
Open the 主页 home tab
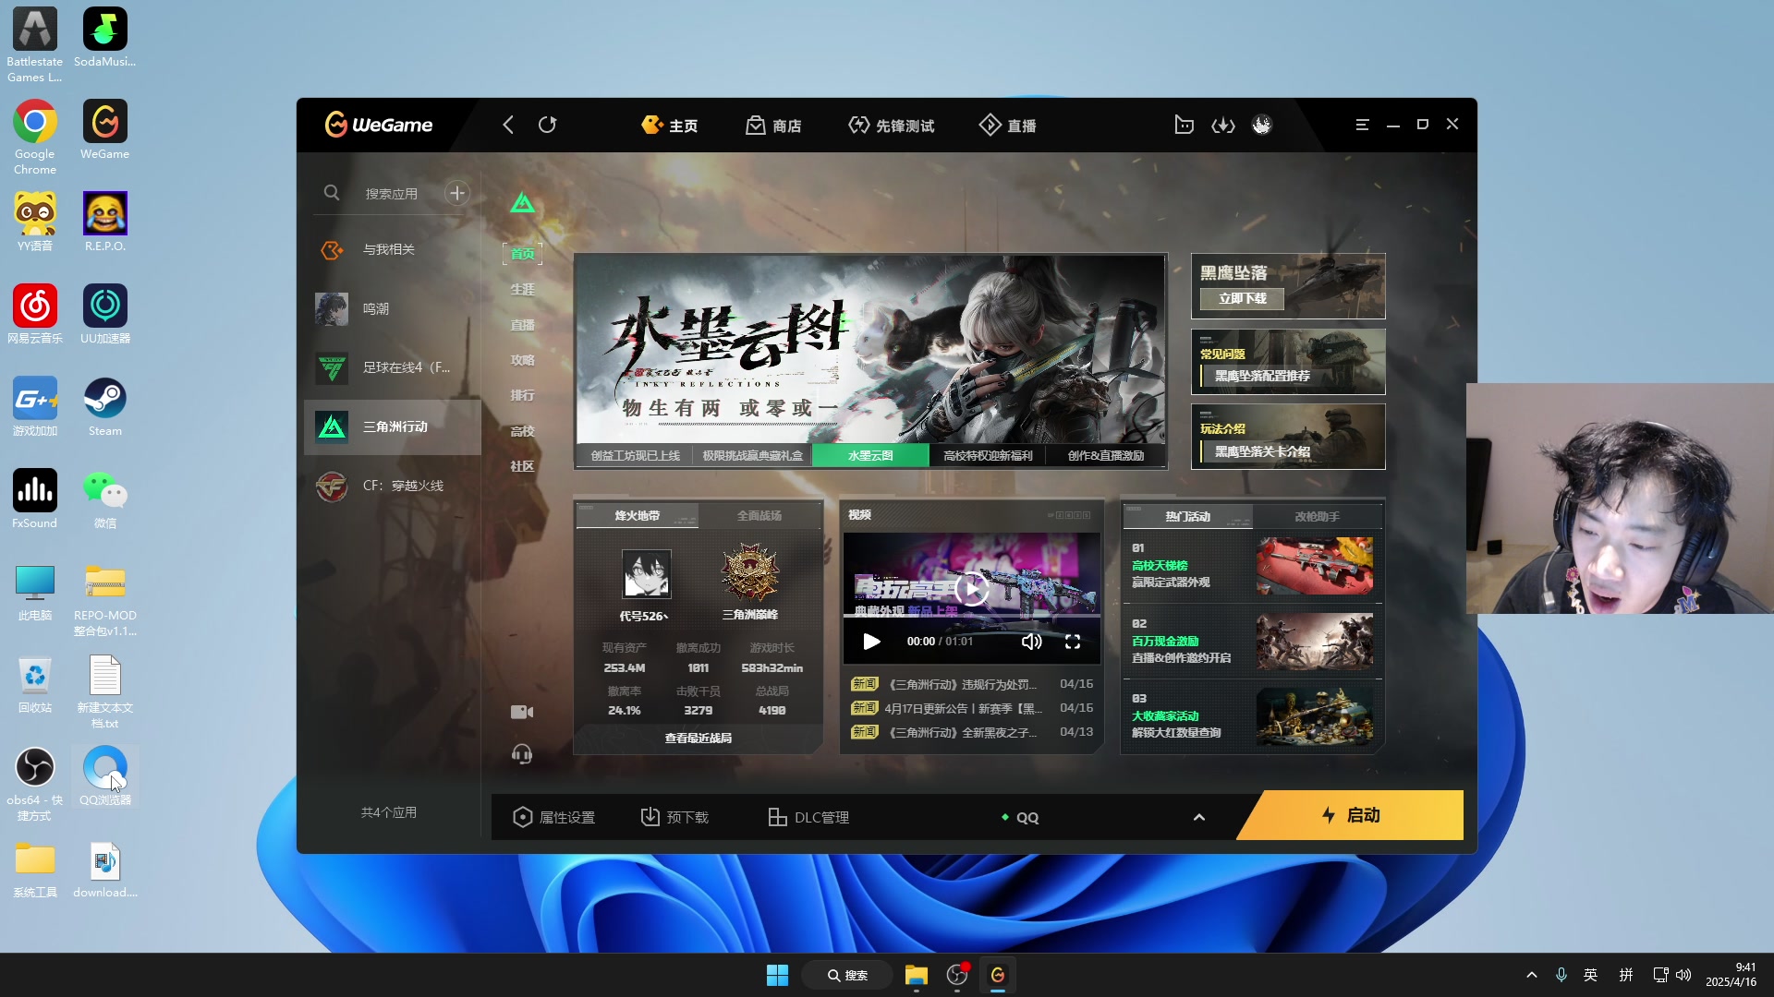(x=670, y=126)
